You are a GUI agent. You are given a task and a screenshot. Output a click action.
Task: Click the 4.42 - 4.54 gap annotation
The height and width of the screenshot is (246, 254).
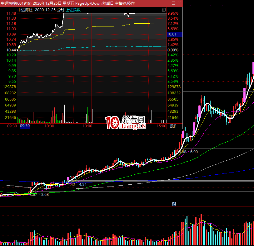pos(77,184)
